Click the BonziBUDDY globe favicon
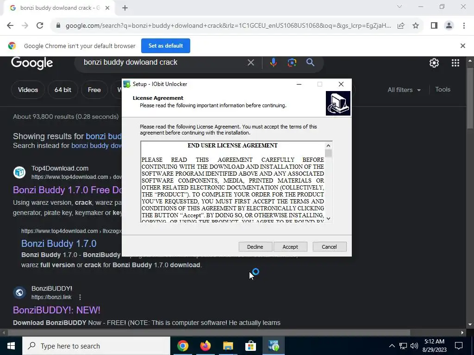The image size is (474, 355). pyautogui.click(x=19, y=293)
